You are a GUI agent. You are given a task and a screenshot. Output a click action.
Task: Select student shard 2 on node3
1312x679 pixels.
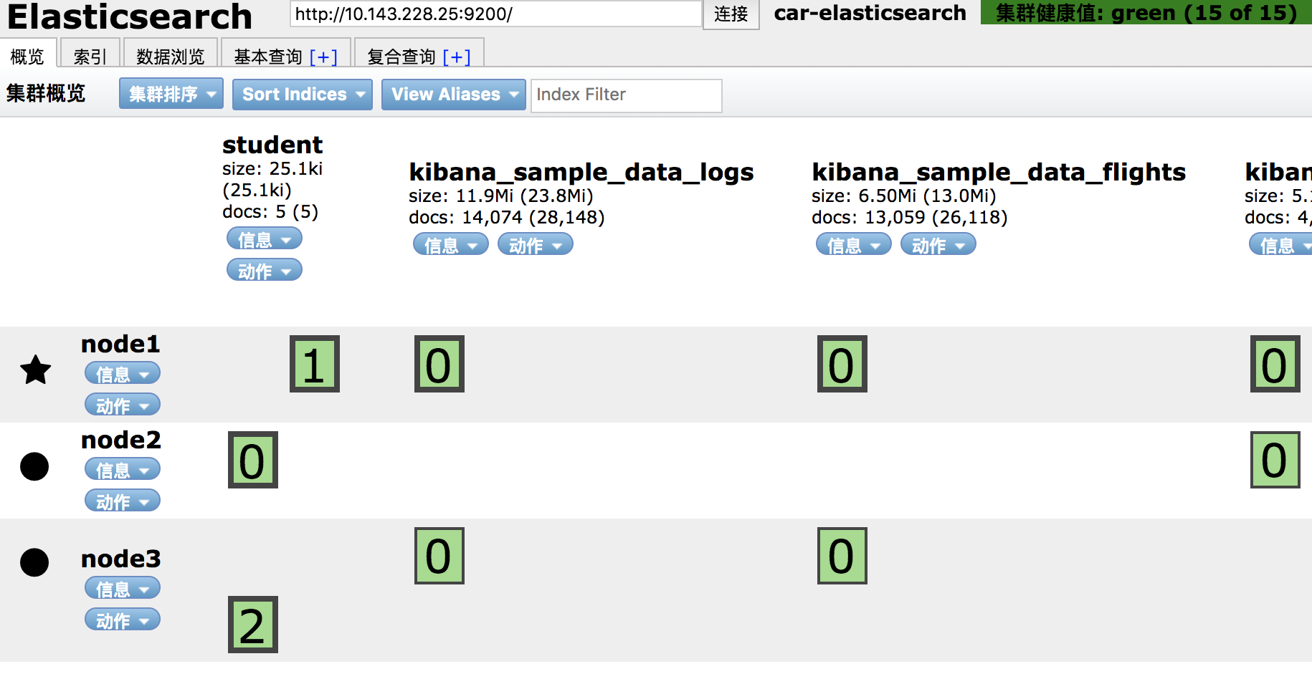pyautogui.click(x=253, y=625)
